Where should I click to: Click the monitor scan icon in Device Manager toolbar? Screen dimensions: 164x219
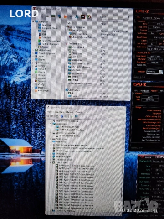click(x=76, y=116)
